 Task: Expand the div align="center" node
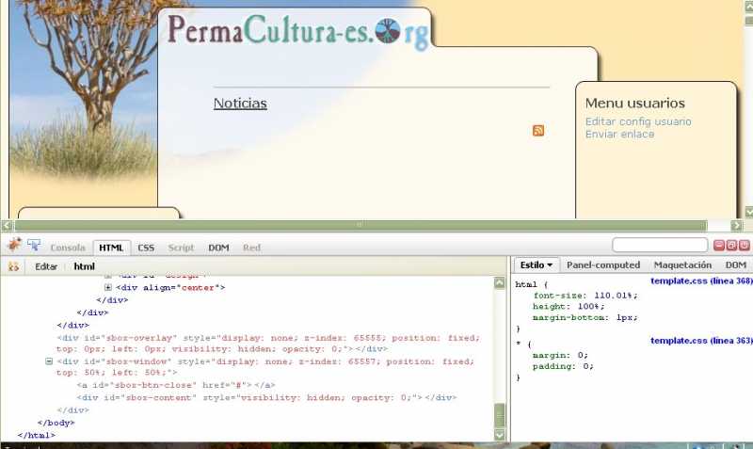(108, 288)
